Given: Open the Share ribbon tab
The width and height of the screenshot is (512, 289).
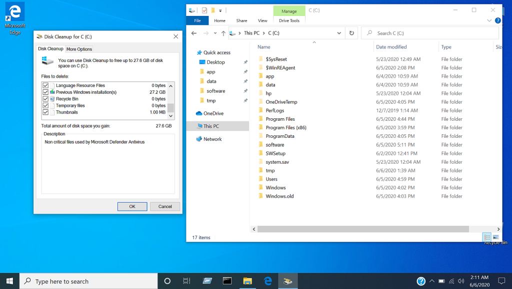Looking at the screenshot, I should [x=241, y=20].
